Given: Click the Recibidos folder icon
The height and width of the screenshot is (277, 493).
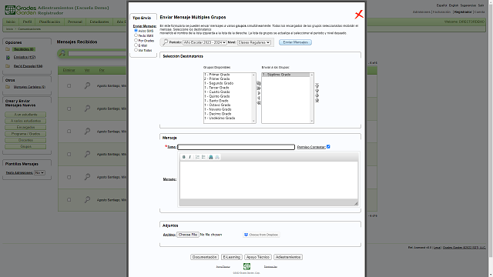Looking at the screenshot, I should [8, 49].
